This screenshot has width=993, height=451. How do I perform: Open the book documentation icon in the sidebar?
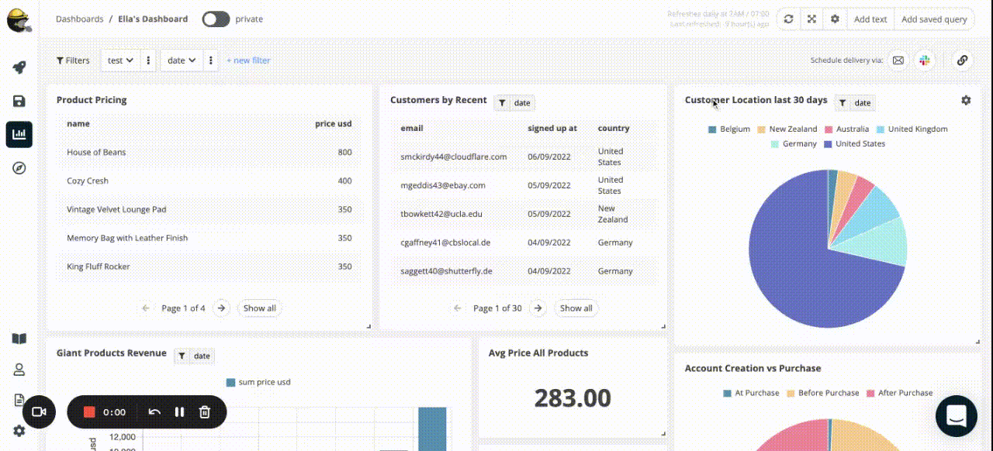19,339
